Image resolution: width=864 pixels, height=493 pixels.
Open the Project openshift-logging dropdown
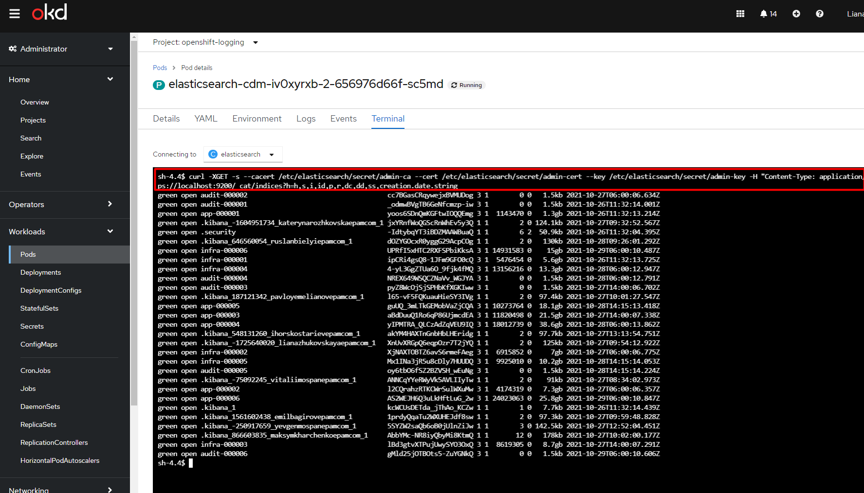[205, 42]
